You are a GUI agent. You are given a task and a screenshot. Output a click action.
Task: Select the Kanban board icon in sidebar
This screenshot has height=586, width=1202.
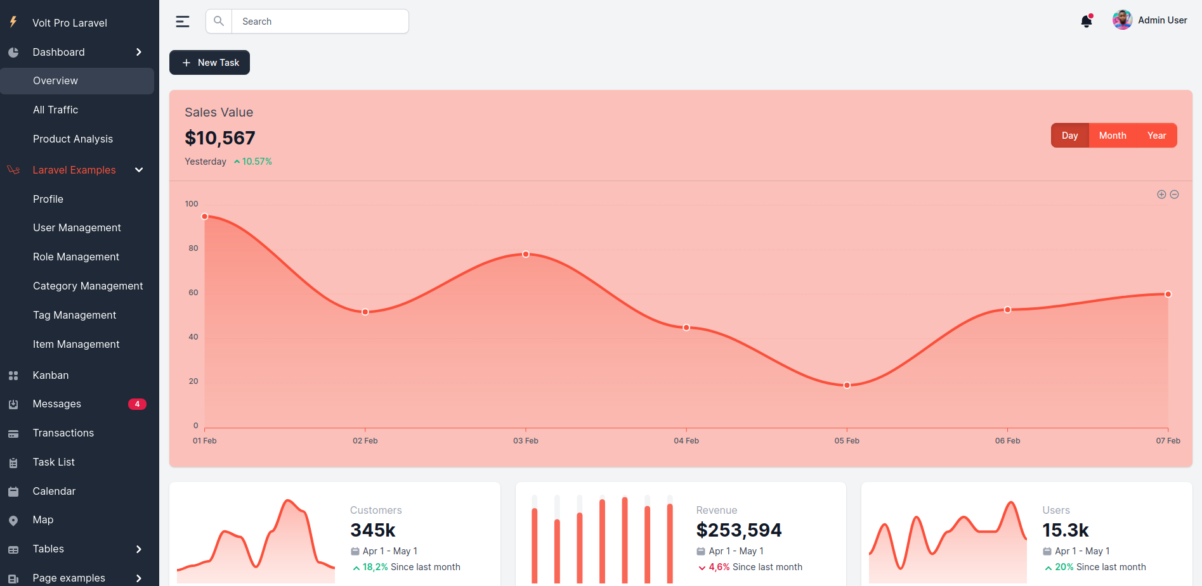[13, 375]
